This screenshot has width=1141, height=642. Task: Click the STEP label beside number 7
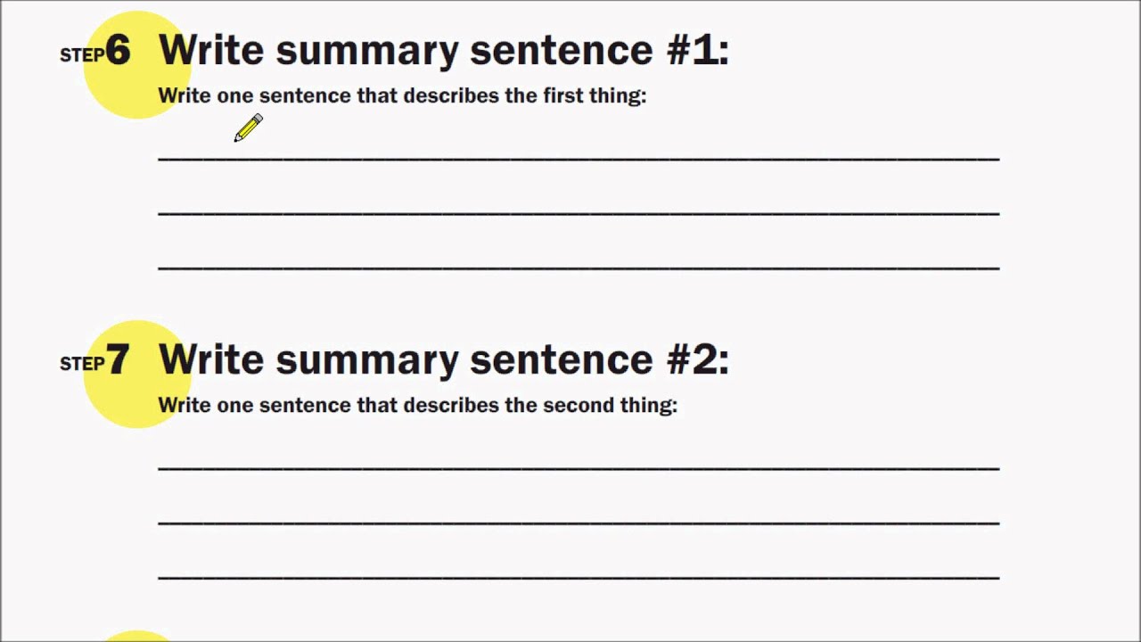coord(81,365)
